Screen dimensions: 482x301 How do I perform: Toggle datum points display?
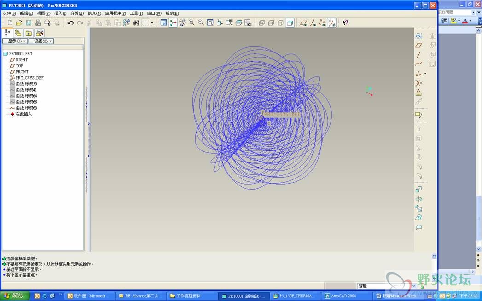pyautogui.click(x=322, y=23)
